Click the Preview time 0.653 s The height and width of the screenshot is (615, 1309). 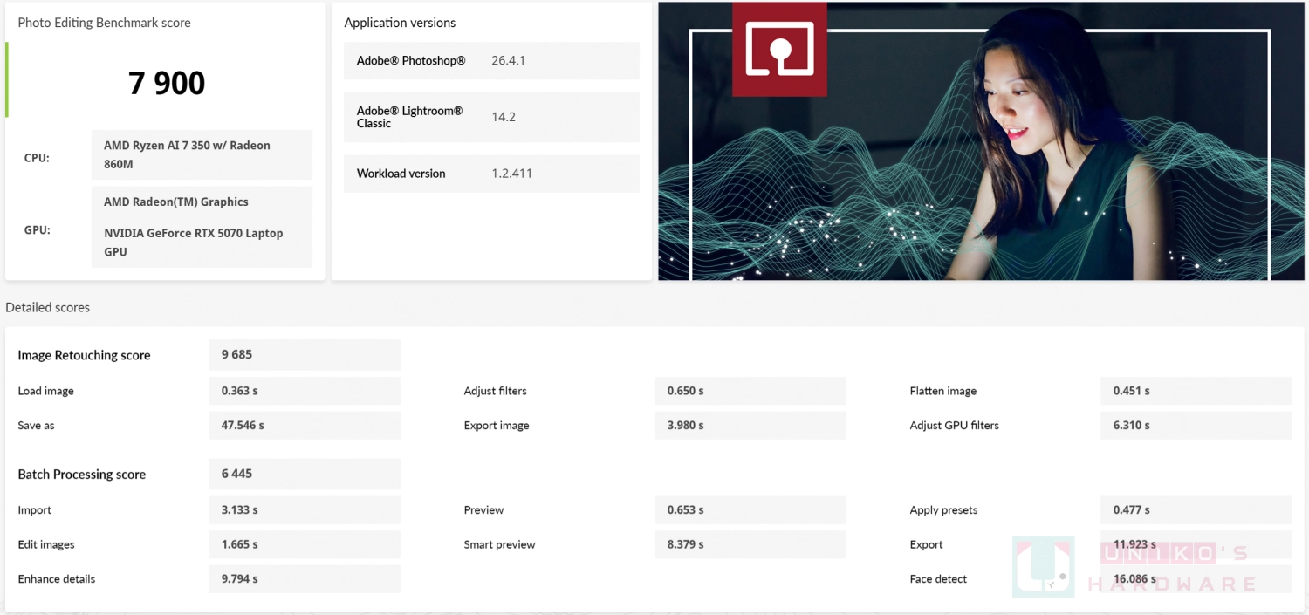(x=750, y=510)
